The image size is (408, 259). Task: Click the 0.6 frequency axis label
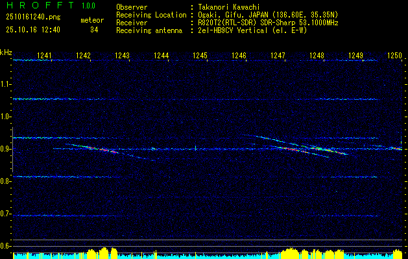pos(5,246)
